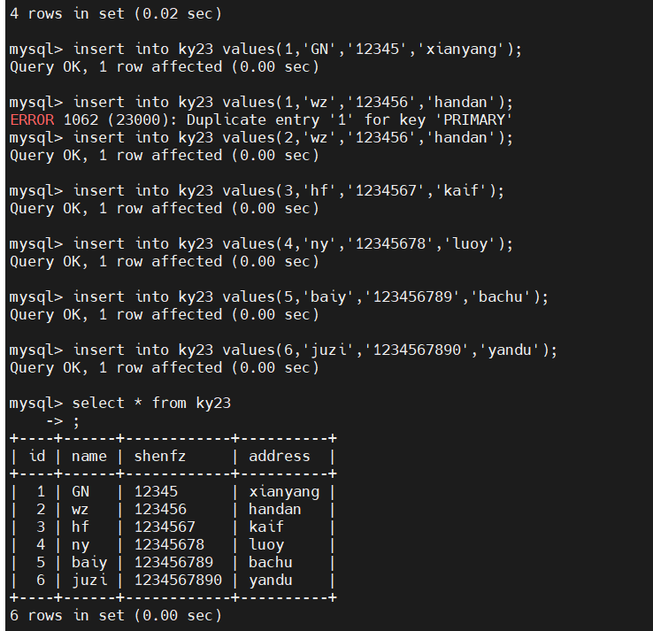The image size is (653, 631).
Task: Click the 'id' column header
Action: [x=37, y=456]
